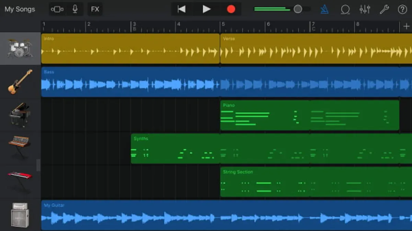Tap the microphone input icon
This screenshot has height=231, width=412.
click(75, 9)
